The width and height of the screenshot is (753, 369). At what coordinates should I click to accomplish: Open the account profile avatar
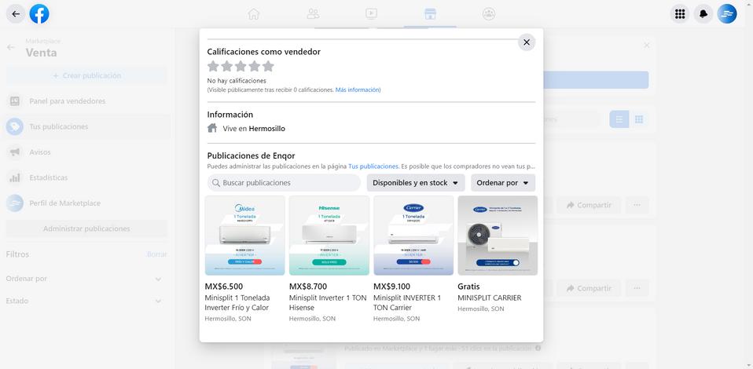[726, 14]
